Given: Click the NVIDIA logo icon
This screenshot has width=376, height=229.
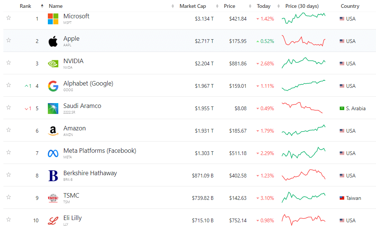Looking at the screenshot, I should [52, 63].
